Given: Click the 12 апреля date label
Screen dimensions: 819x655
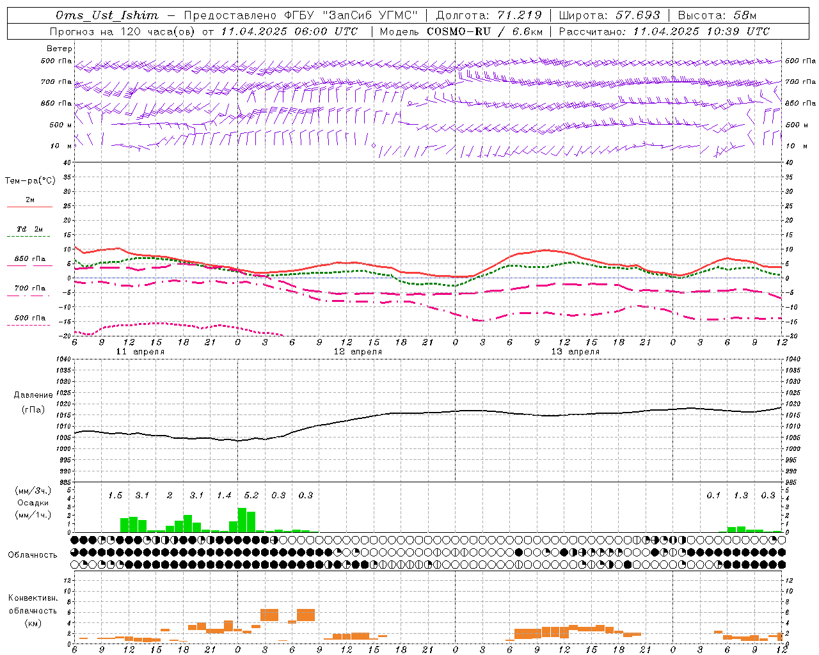Looking at the screenshot, I should (358, 352).
